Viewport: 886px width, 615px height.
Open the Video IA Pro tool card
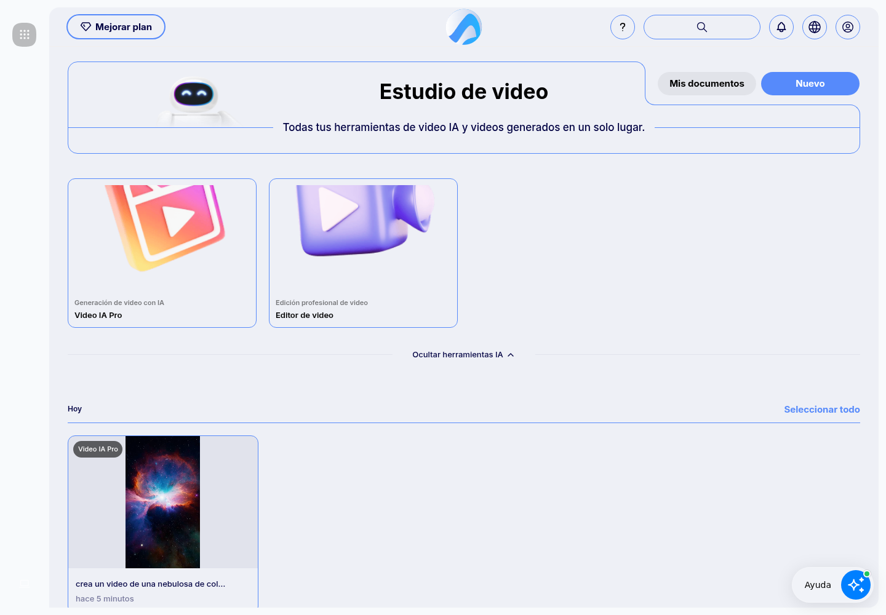162,253
